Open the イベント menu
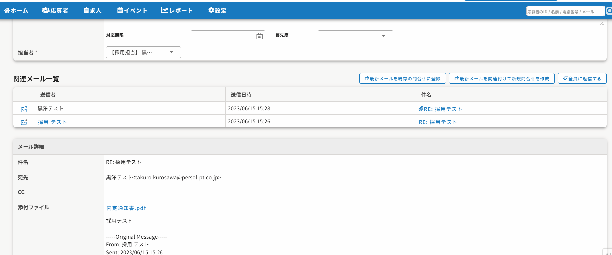This screenshot has width=612, height=255. tap(132, 11)
